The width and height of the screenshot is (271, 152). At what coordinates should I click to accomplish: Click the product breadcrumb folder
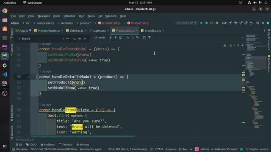pyautogui.click(x=85, y=23)
